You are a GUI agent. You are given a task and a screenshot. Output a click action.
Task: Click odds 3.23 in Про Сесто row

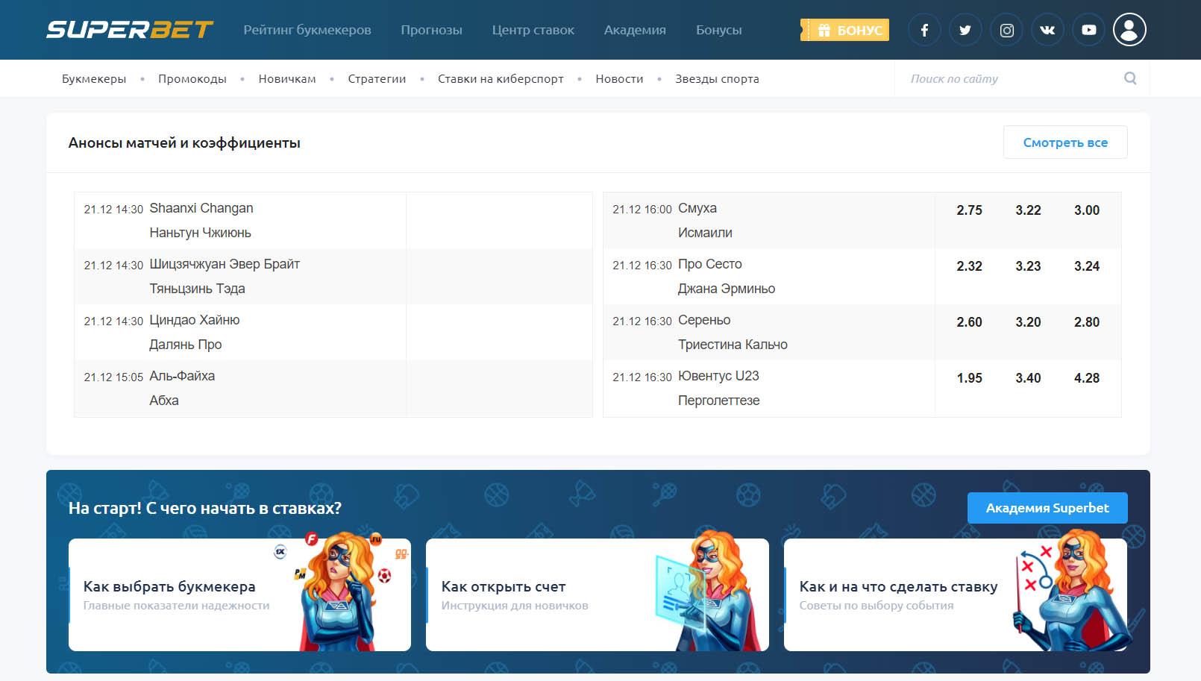click(x=1028, y=266)
